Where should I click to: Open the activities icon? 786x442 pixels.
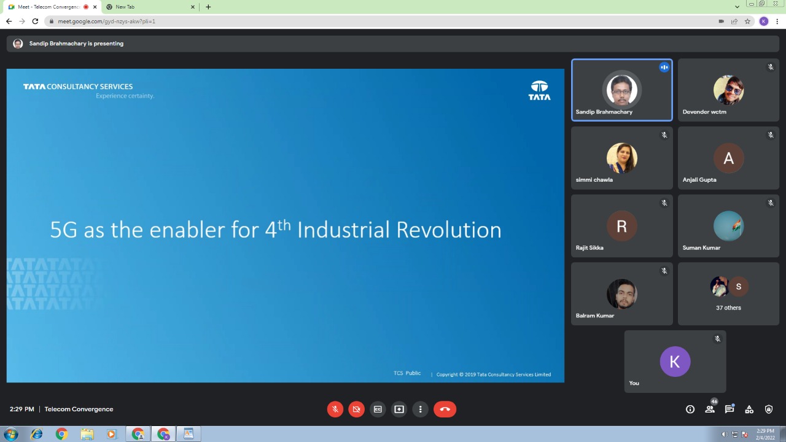(749, 409)
